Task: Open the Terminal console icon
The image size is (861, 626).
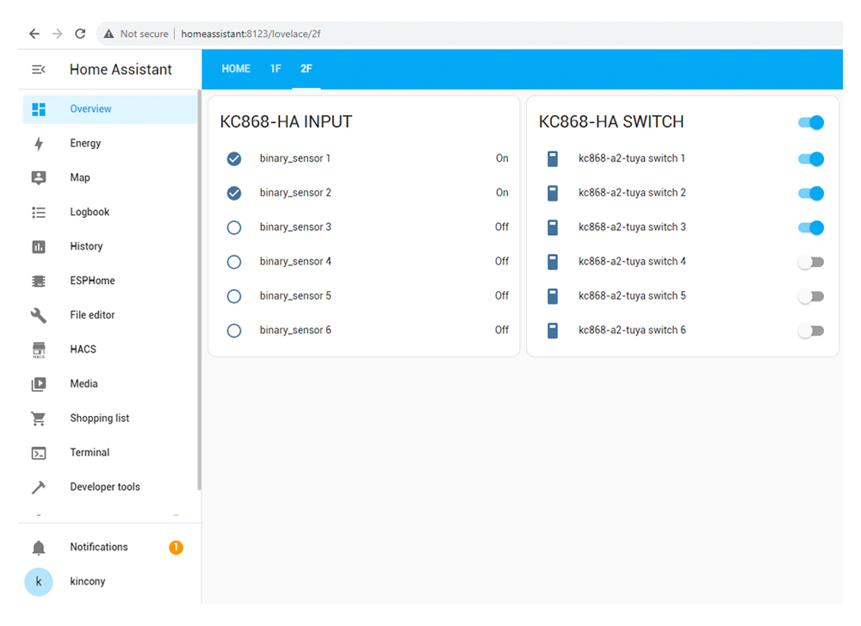Action: [39, 453]
